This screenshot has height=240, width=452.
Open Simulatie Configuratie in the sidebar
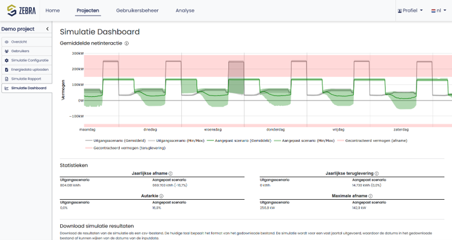click(26, 60)
